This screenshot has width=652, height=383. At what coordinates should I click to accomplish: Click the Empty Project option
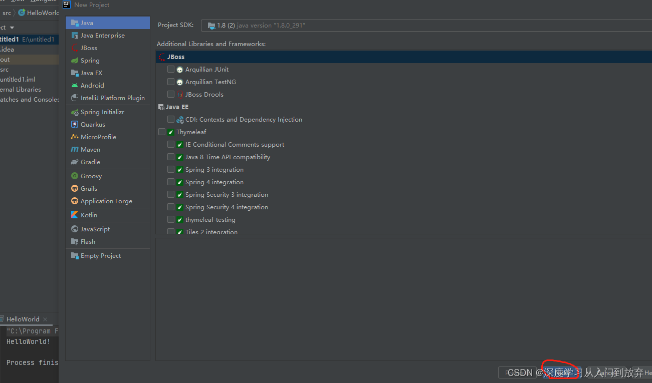coord(101,256)
